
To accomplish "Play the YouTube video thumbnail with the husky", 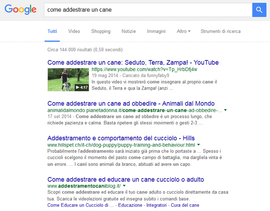I will point(68,80).
